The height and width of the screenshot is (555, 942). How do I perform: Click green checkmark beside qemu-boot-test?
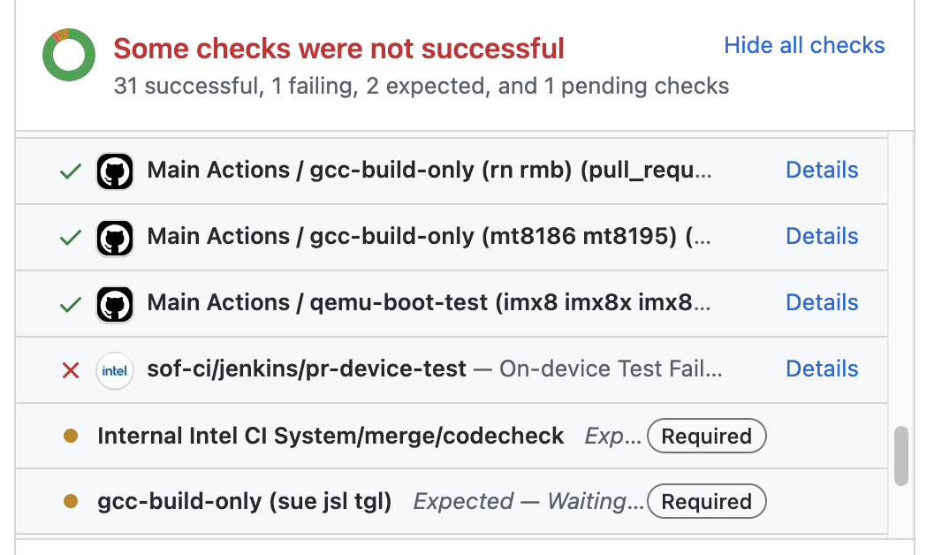point(71,303)
